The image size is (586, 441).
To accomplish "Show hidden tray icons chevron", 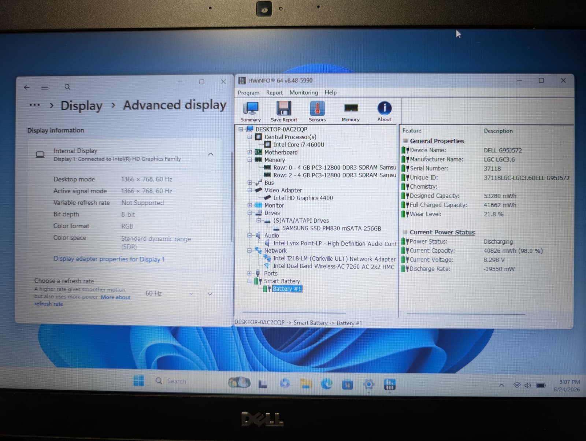I will tap(502, 385).
